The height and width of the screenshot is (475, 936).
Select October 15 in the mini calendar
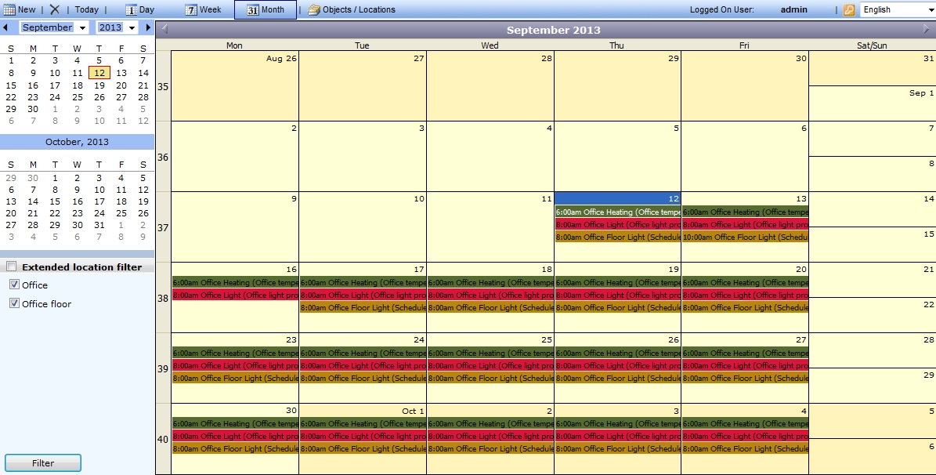(55, 201)
